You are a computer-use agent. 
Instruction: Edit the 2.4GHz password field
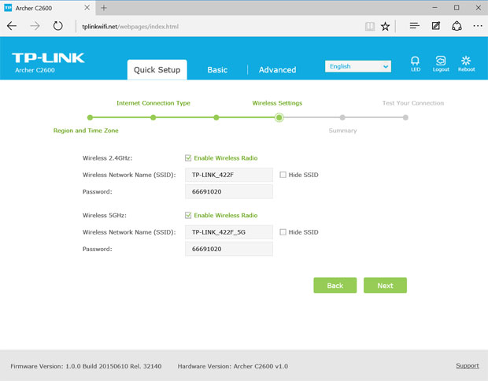tap(229, 192)
